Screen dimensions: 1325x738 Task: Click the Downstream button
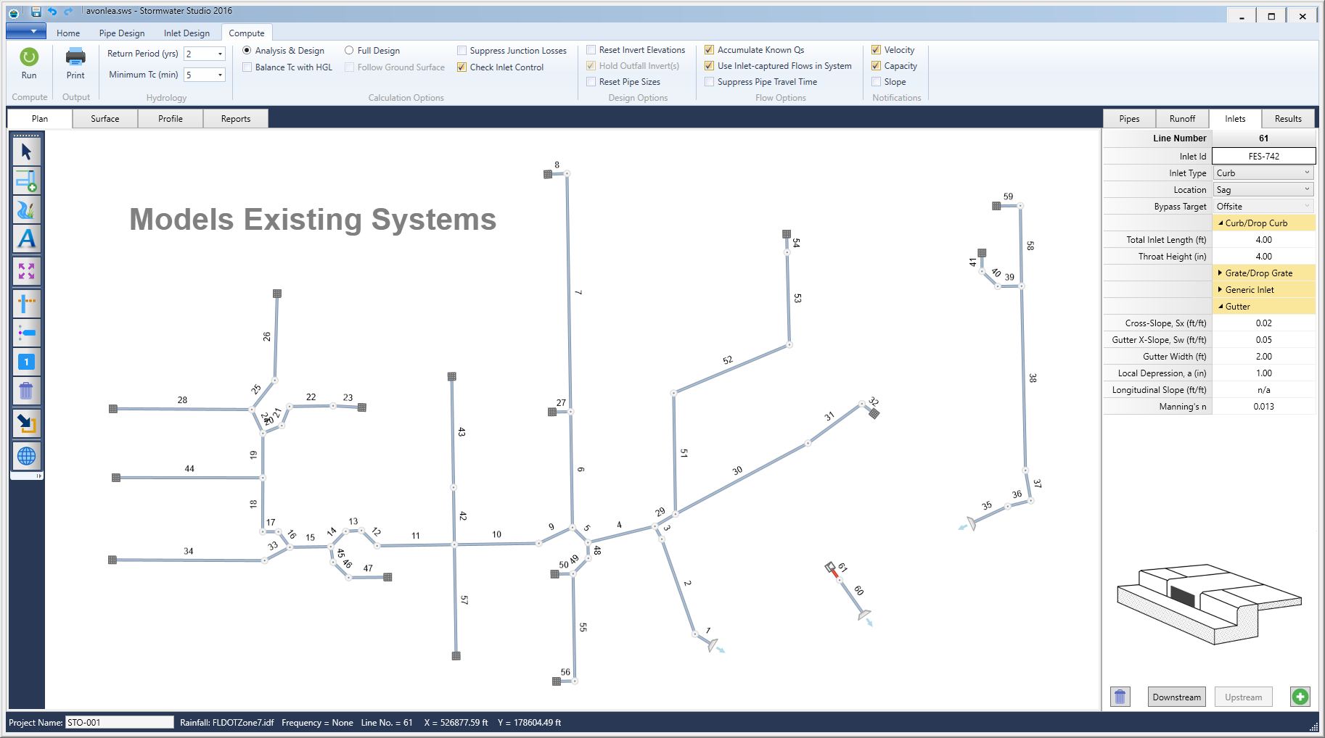point(1176,697)
